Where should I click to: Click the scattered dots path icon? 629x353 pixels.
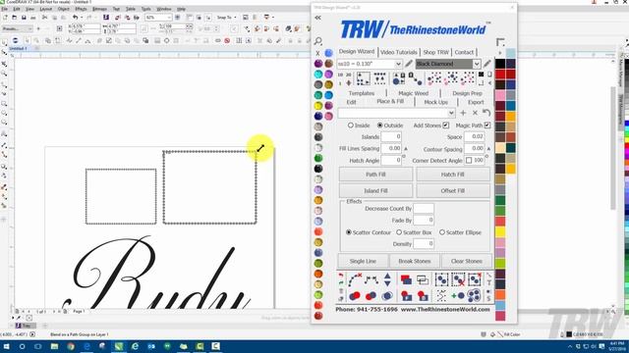tap(441, 296)
